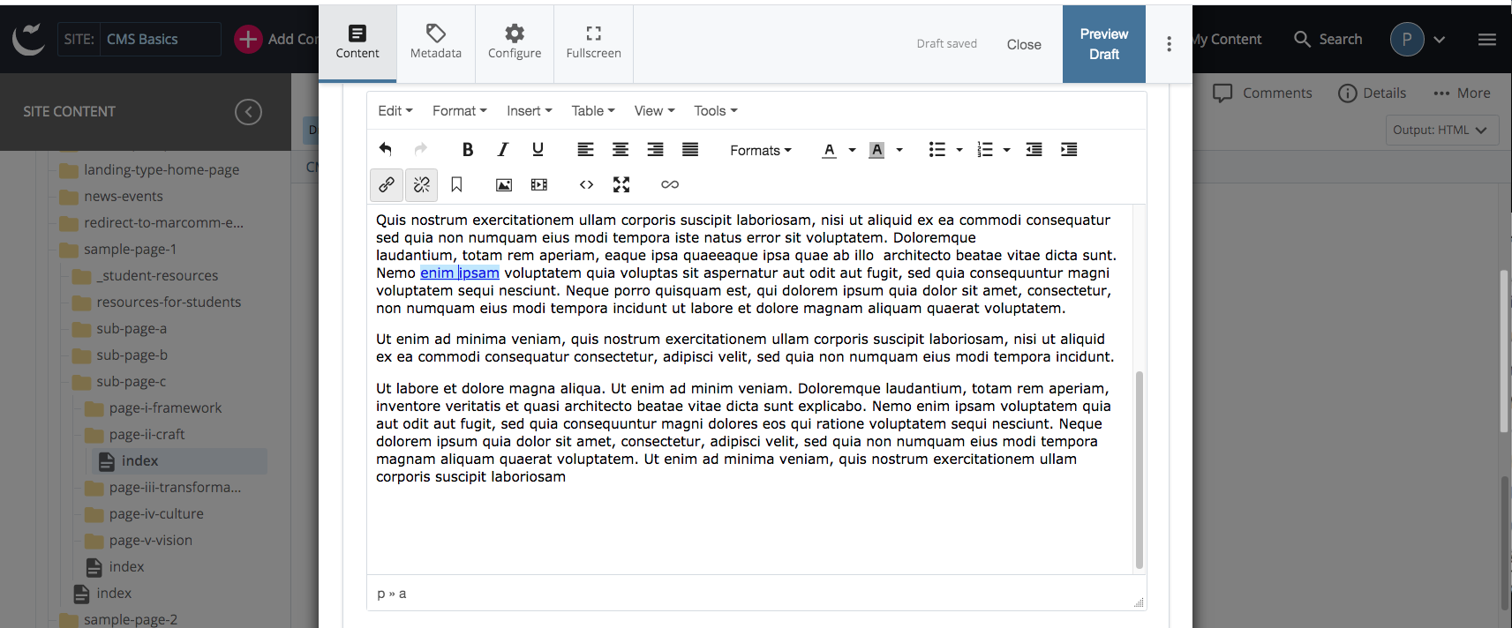Open numbered list style arrow
The height and width of the screenshot is (628, 1512).
click(1006, 150)
